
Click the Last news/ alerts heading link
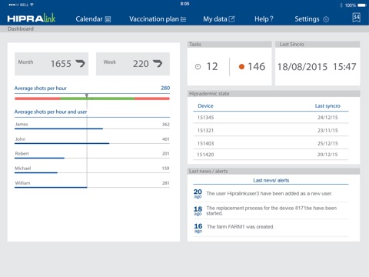coord(271,180)
